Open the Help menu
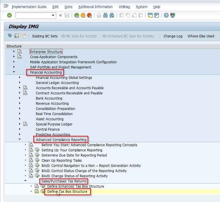The image size is (220, 202). (x=157, y=7)
